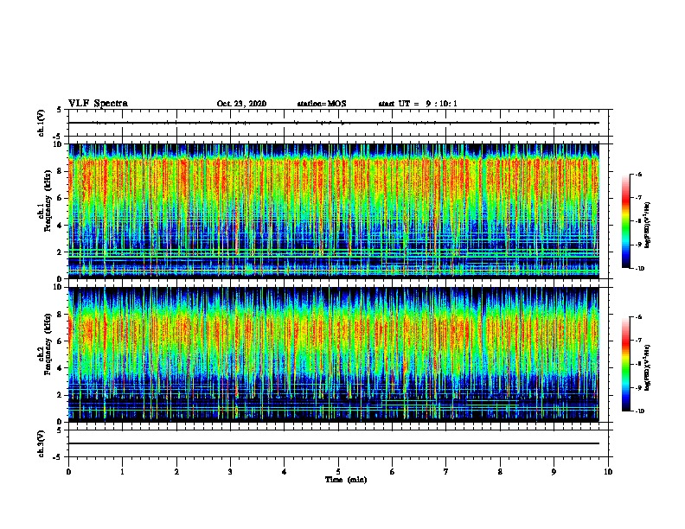Click the ch.1 color bar '-10' label
The height and width of the screenshot is (529, 685).
[639, 268]
